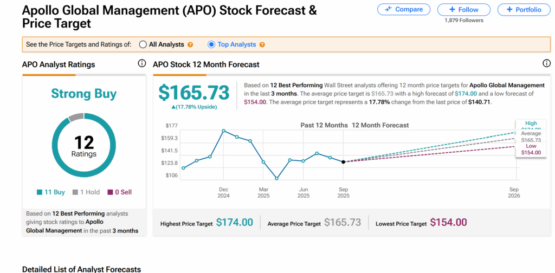
Task: Click the 1 Hold legend swatch
Action: tap(75, 192)
